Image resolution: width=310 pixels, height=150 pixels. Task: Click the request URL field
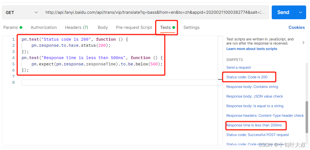tap(155, 12)
